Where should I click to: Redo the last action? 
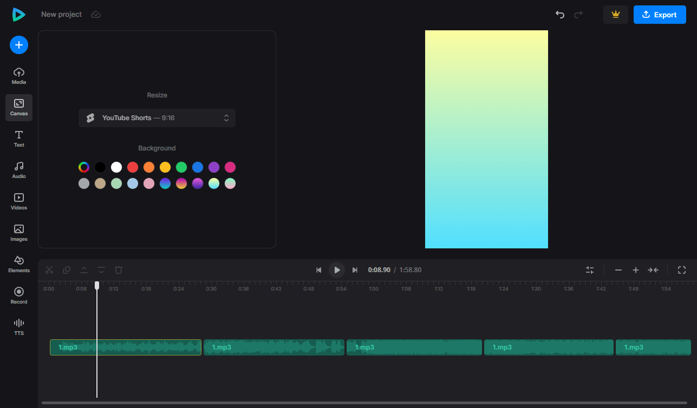pyautogui.click(x=578, y=15)
